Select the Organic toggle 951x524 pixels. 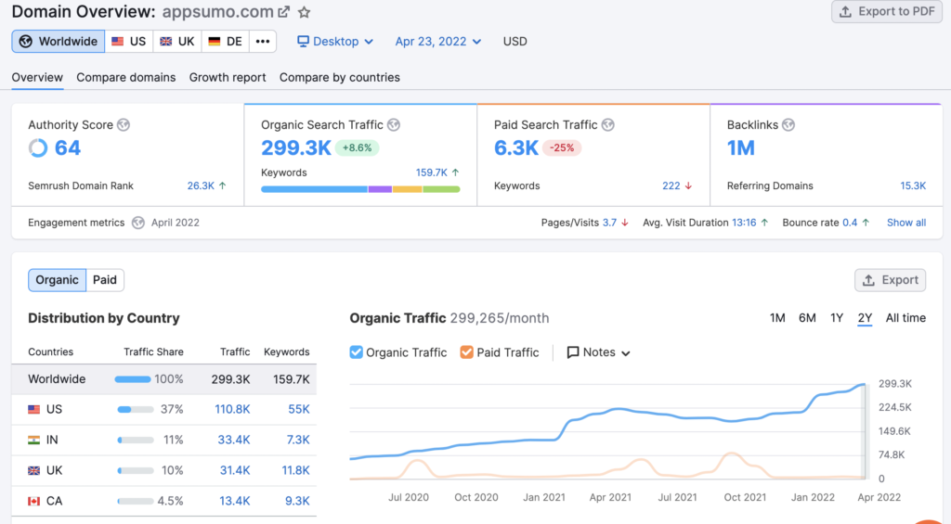[57, 280]
